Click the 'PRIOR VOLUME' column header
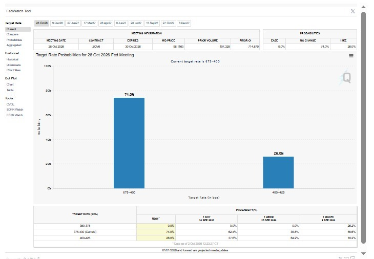 (208, 40)
